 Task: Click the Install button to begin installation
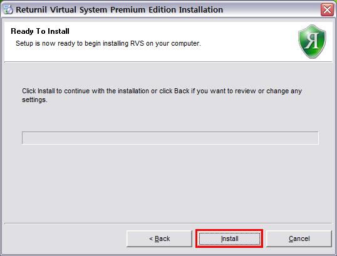pyautogui.click(x=229, y=238)
